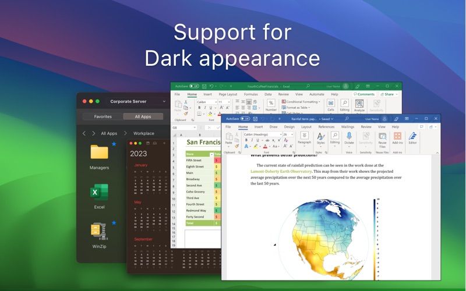Toggle Italic in Excel ribbon
Screen dimensions: 466x291
(205, 108)
